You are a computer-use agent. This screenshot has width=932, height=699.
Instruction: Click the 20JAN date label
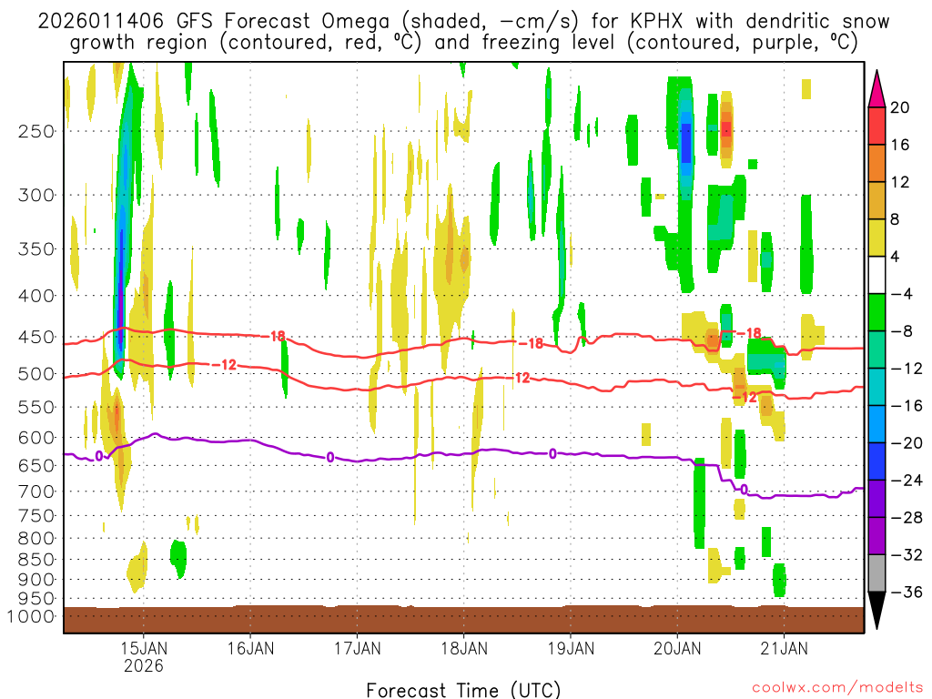tap(677, 648)
